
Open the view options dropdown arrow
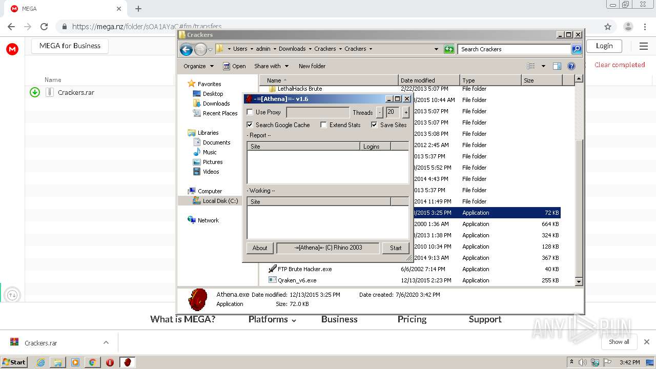click(x=543, y=66)
